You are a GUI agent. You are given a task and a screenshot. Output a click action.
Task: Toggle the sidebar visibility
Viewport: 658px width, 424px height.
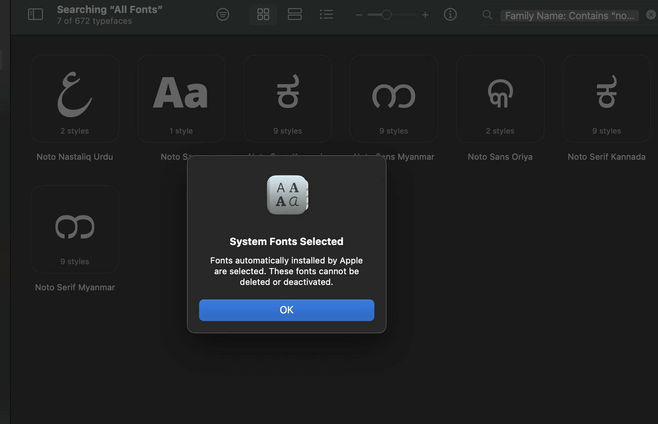[35, 14]
